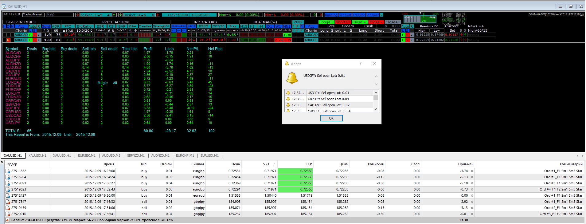Click the blue Tracker button
586x224 pixels.
[x=359, y=15]
